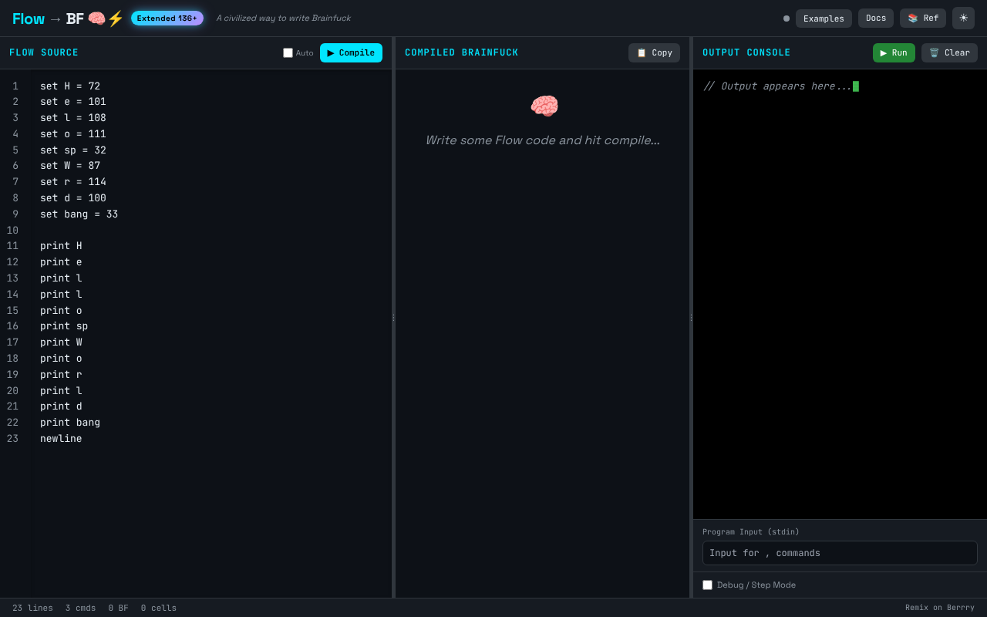The width and height of the screenshot is (987, 617).
Task: Click the line 'print sp'
Action: (64, 326)
